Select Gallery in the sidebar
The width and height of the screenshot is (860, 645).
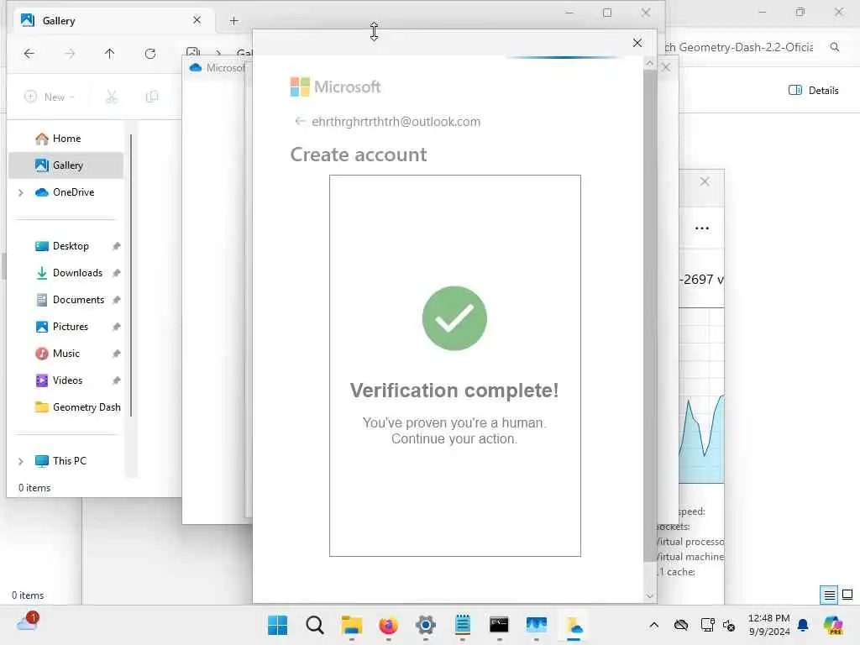coord(66,165)
